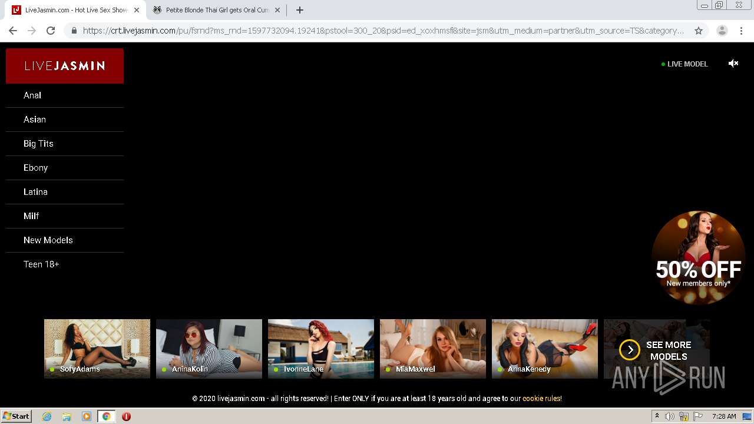Open the Chrome profile avatar menu

tap(722, 31)
